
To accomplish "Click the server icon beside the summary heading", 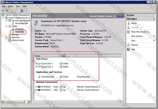I will [x=36, y=23].
